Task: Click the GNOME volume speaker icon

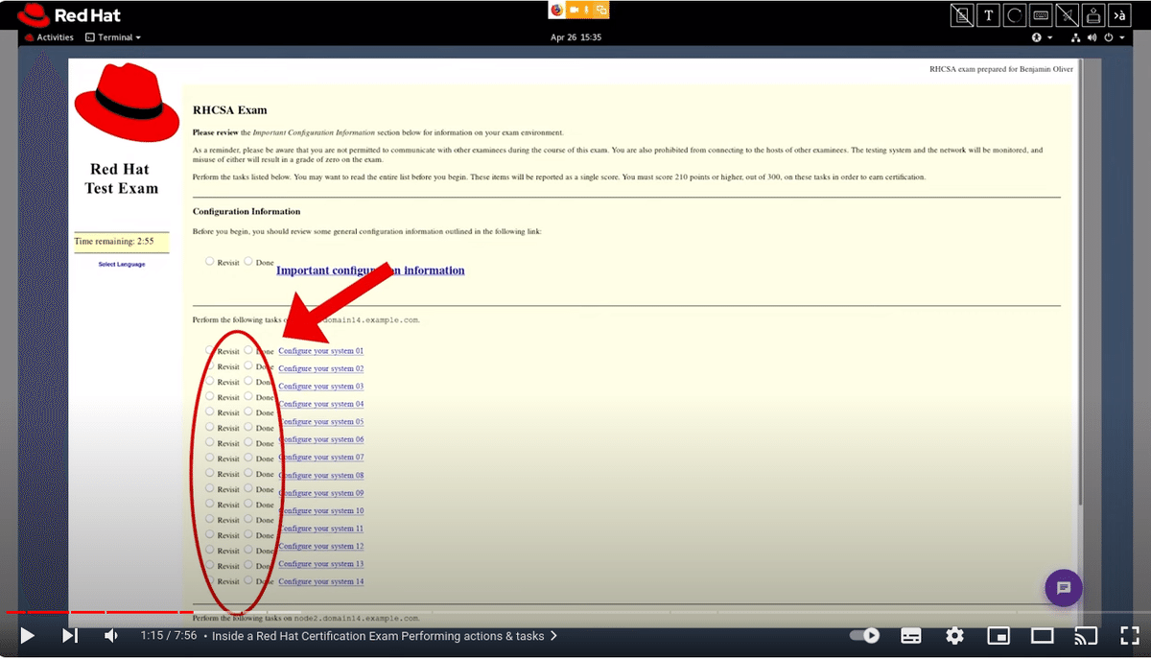Action: click(x=1092, y=37)
